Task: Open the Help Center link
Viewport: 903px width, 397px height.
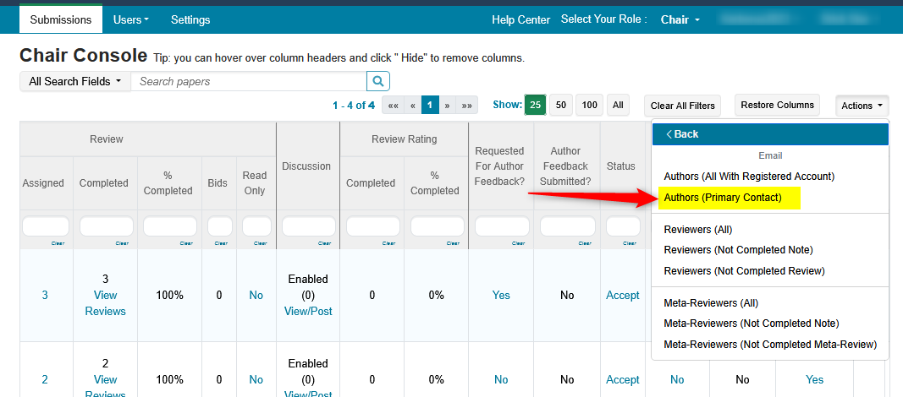Action: coord(521,19)
